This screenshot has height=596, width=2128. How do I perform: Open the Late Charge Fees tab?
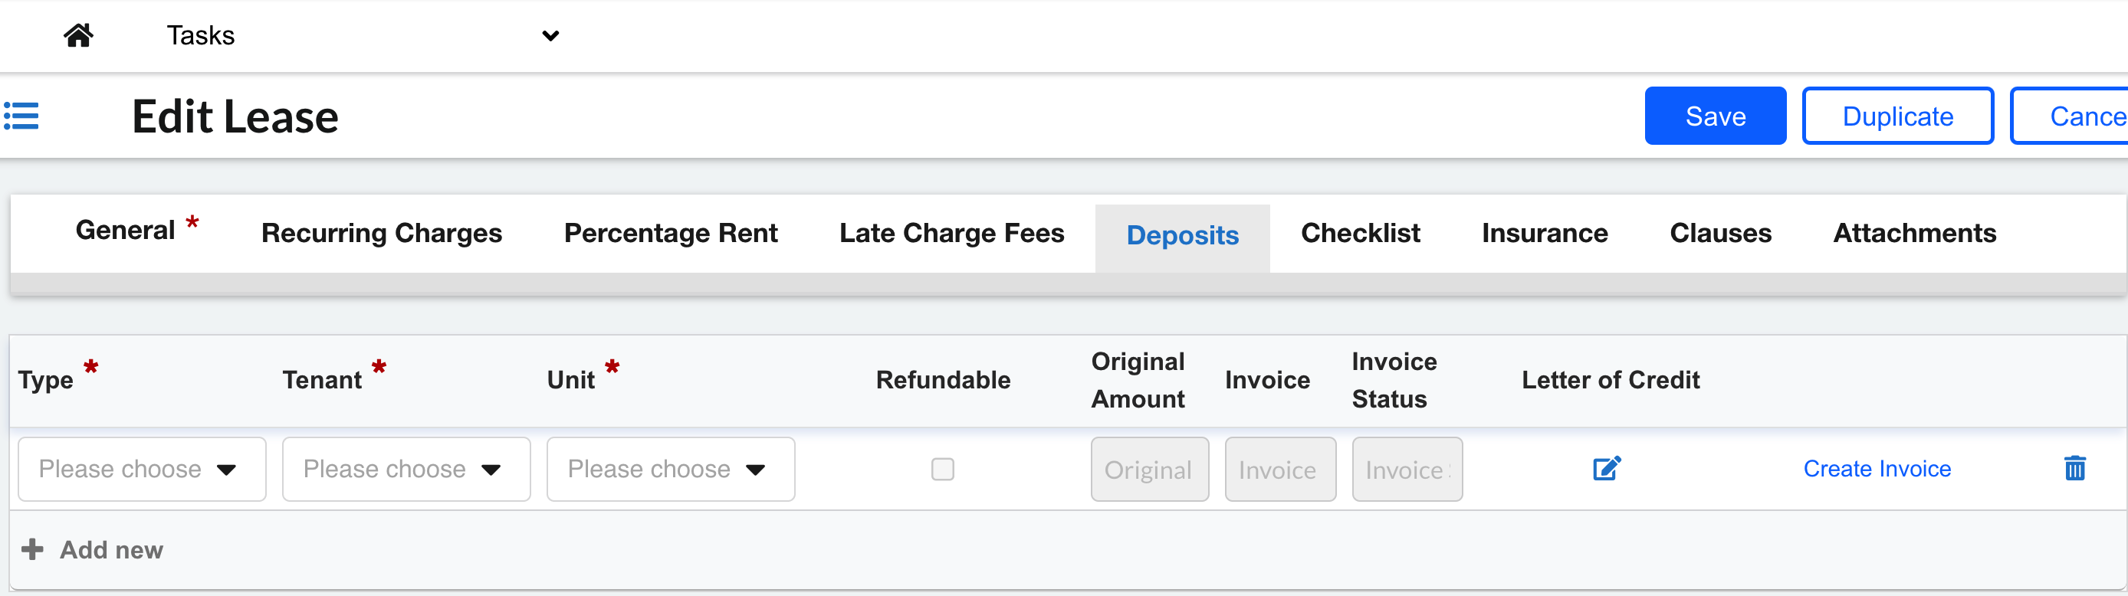[951, 234]
